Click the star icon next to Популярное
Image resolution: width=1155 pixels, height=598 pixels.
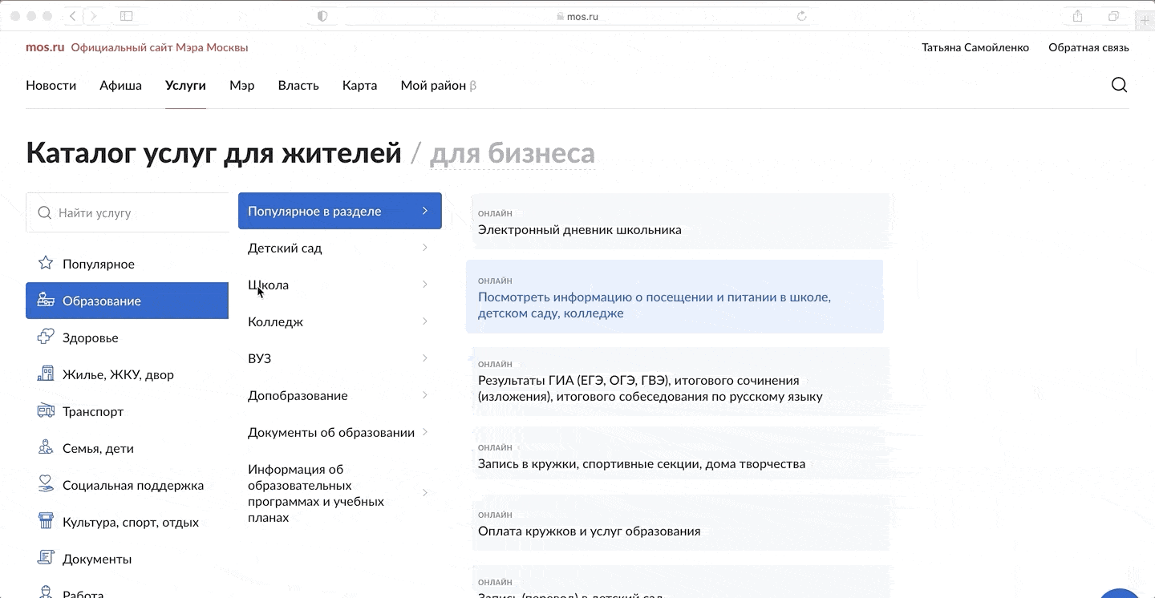pyautogui.click(x=46, y=263)
